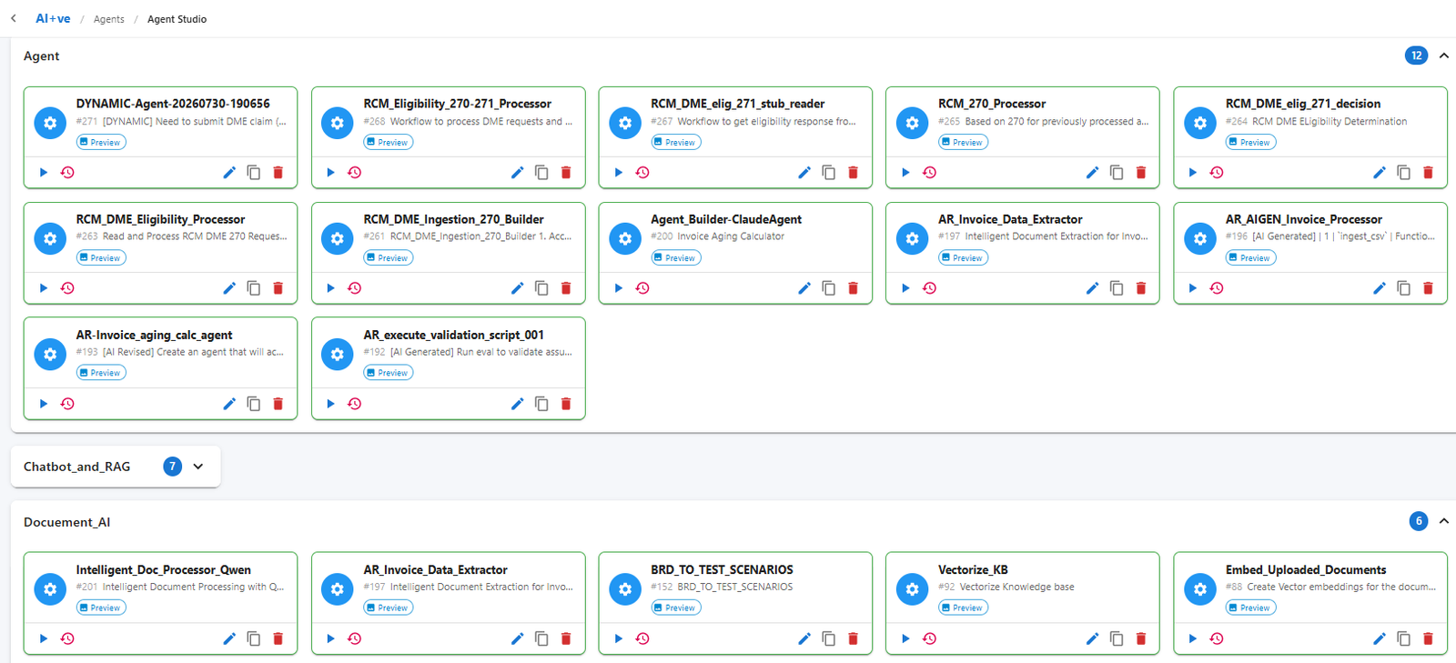Image resolution: width=1456 pixels, height=663 pixels.
Task: Click the Chatbot_and_RAG count badge 7
Action: (172, 467)
